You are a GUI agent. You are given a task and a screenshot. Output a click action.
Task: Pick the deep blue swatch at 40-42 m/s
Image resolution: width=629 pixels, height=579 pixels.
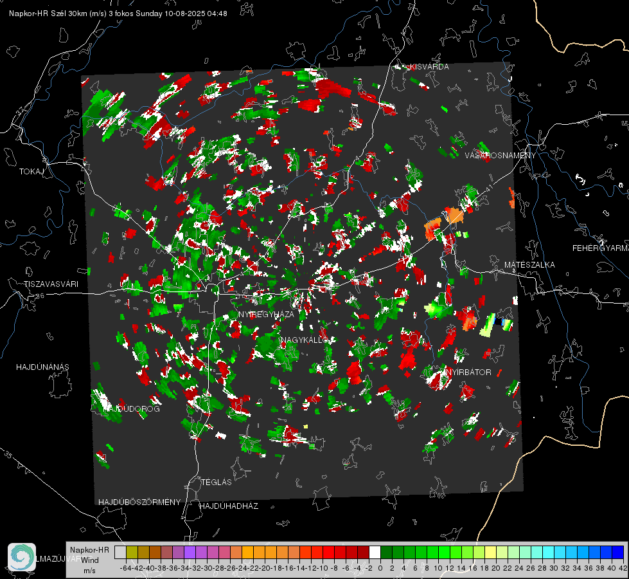click(x=618, y=552)
